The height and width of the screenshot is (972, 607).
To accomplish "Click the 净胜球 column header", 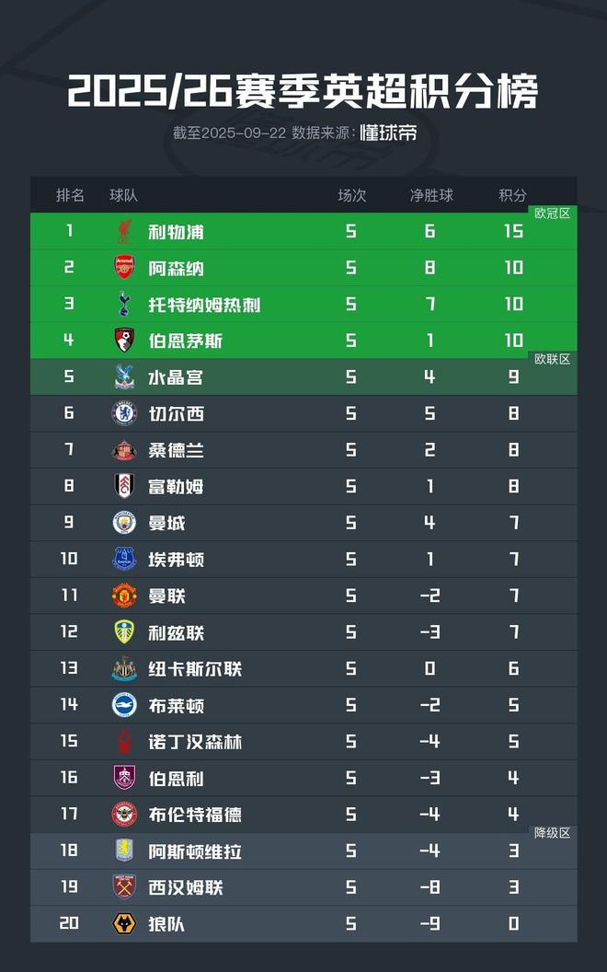I will [431, 195].
